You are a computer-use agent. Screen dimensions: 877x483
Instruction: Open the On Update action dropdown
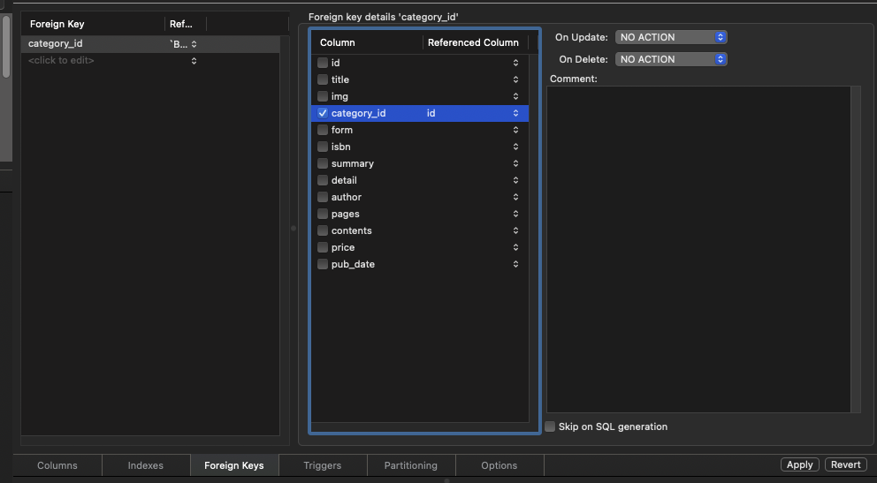coord(671,37)
